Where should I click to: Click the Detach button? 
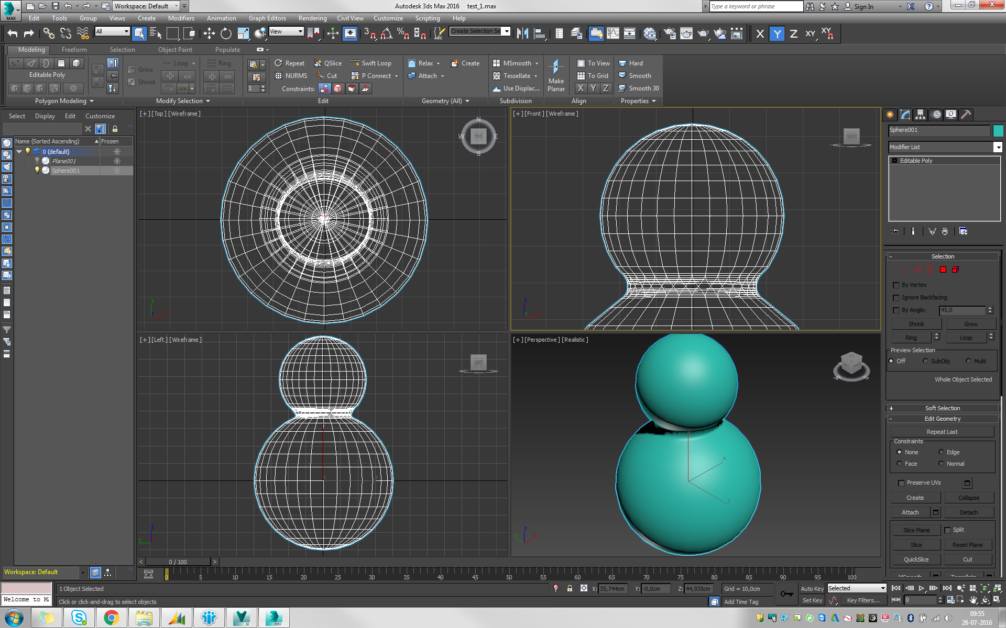tap(969, 512)
